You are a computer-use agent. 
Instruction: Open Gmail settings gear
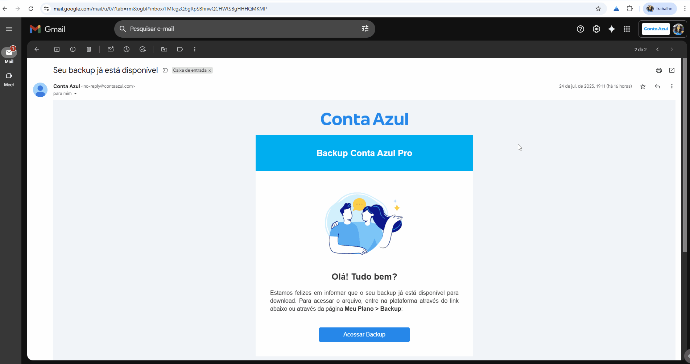pos(596,29)
